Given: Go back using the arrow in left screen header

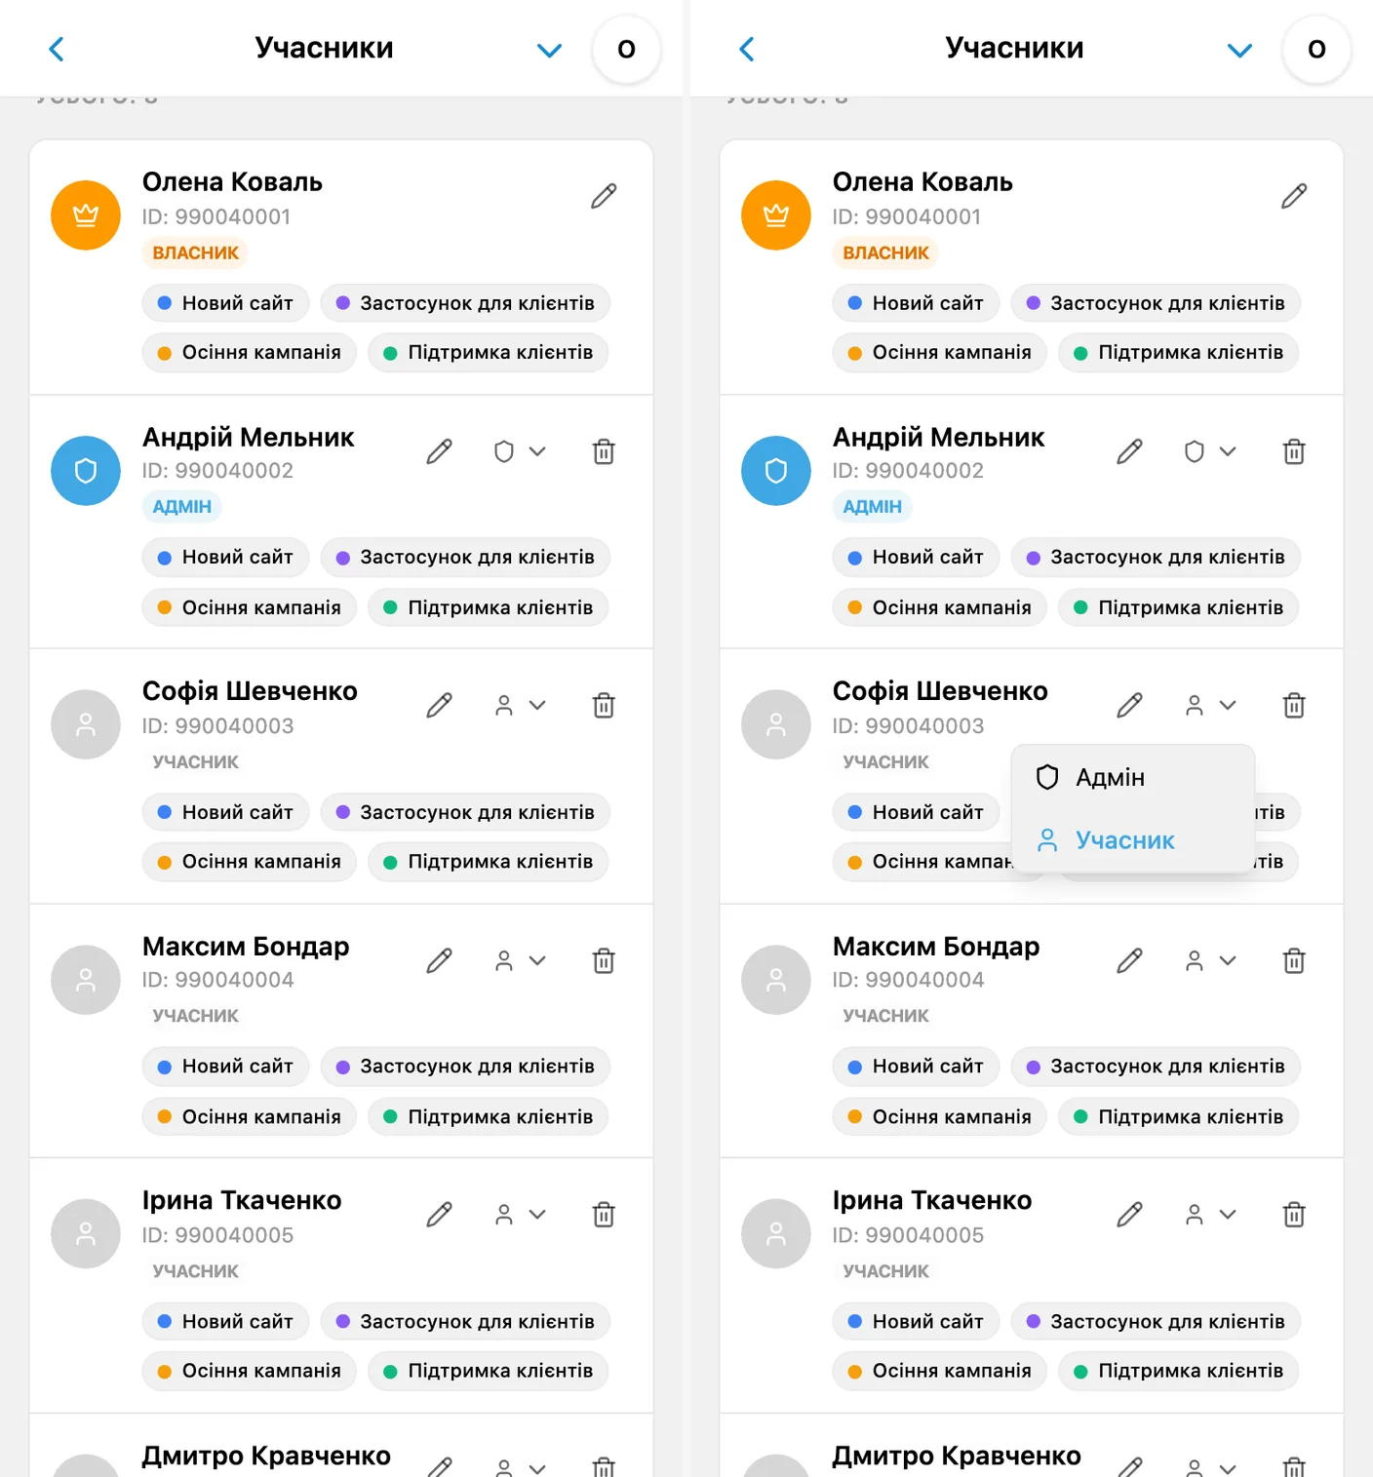Looking at the screenshot, I should [57, 49].
